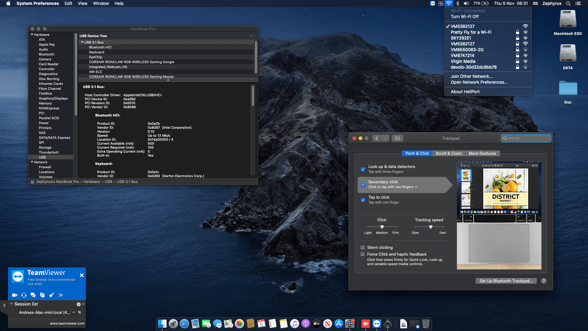The height and width of the screenshot is (331, 588).
Task: Collapse the TeamViewer side panel arrow
Action: pyautogui.click(x=4, y=305)
